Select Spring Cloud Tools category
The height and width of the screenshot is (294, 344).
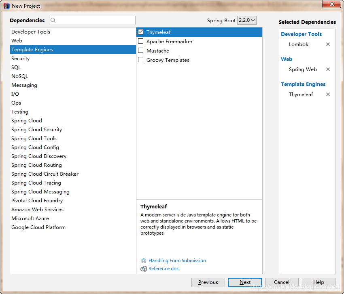pyautogui.click(x=73, y=139)
